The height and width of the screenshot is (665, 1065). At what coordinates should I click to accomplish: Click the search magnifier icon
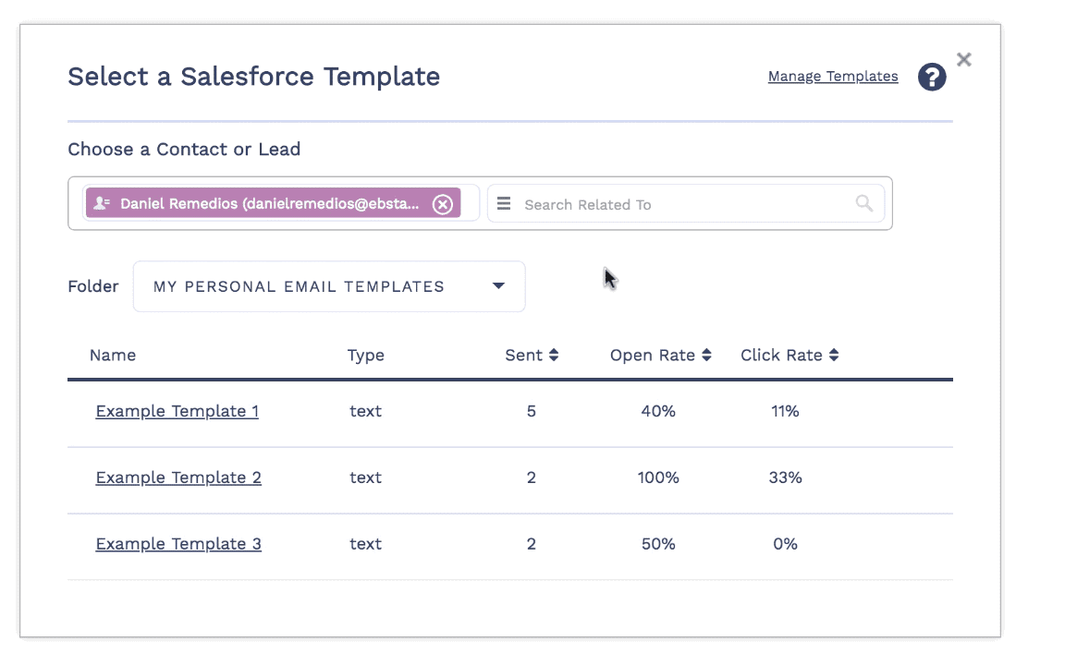tap(863, 204)
